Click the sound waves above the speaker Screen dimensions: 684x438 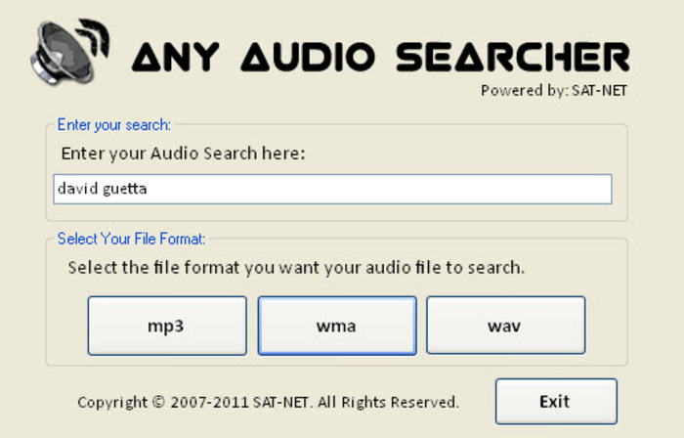coord(95,37)
